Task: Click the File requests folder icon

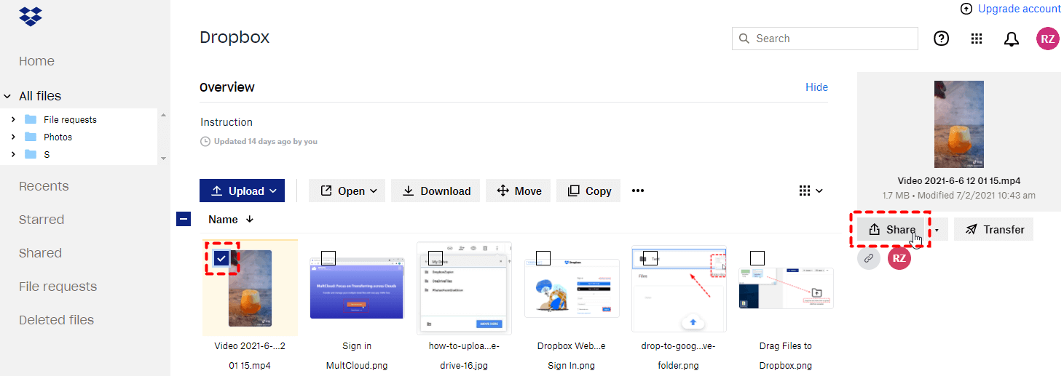Action: tap(31, 119)
